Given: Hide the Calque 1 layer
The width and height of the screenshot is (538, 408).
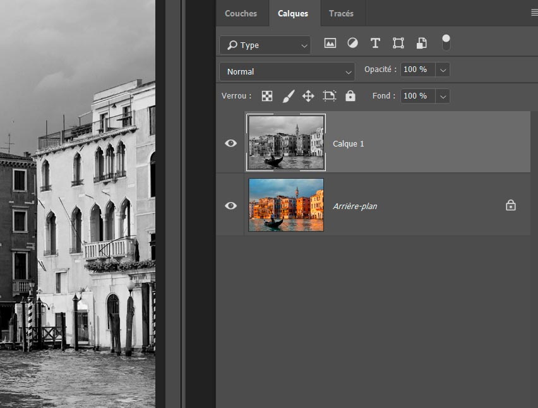Looking at the screenshot, I should click(231, 143).
